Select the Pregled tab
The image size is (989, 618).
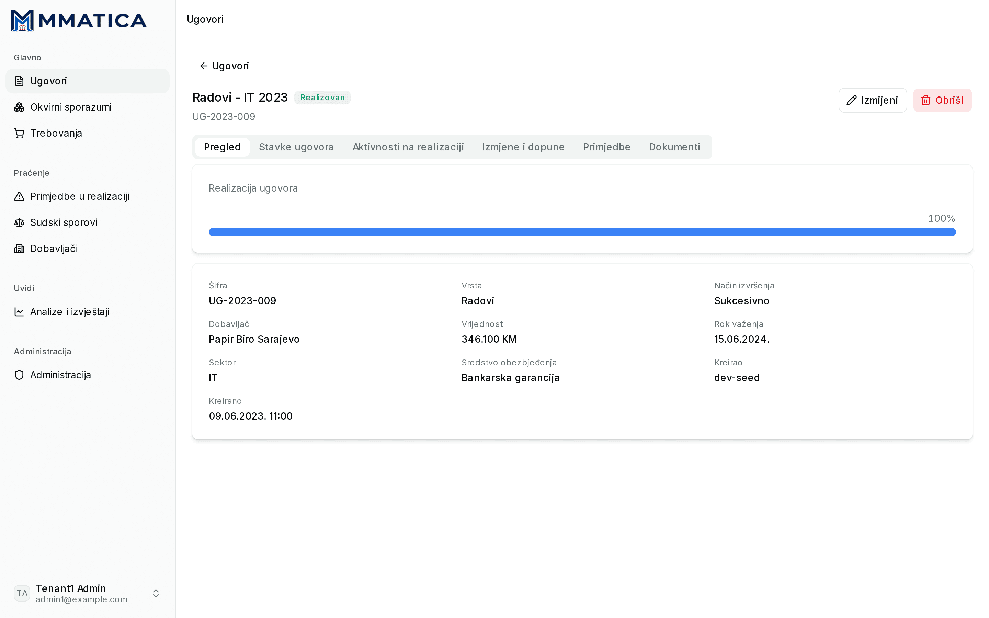[x=222, y=147]
